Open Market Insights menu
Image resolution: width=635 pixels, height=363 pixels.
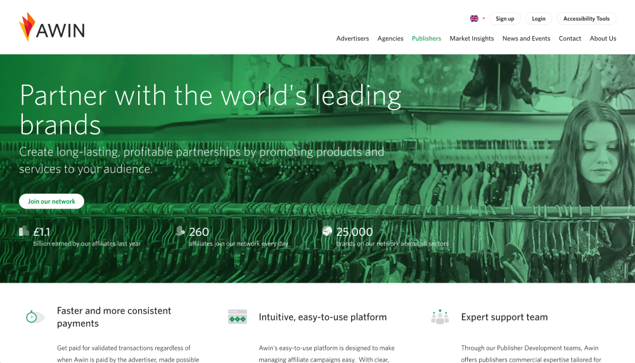click(x=471, y=39)
